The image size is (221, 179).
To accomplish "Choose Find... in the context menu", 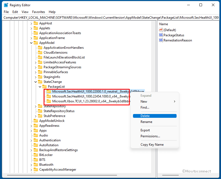I will click(155, 108).
